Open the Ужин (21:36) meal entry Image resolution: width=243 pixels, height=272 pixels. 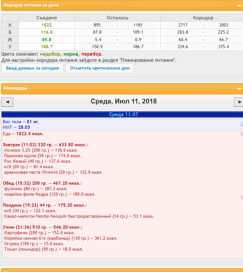(x=42, y=227)
